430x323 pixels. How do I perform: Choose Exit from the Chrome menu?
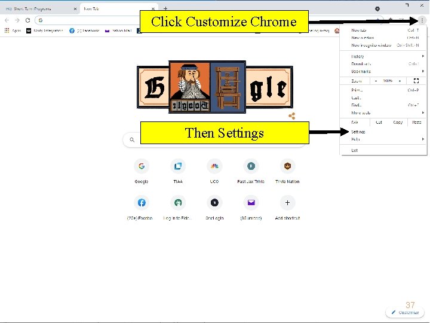(x=383, y=150)
